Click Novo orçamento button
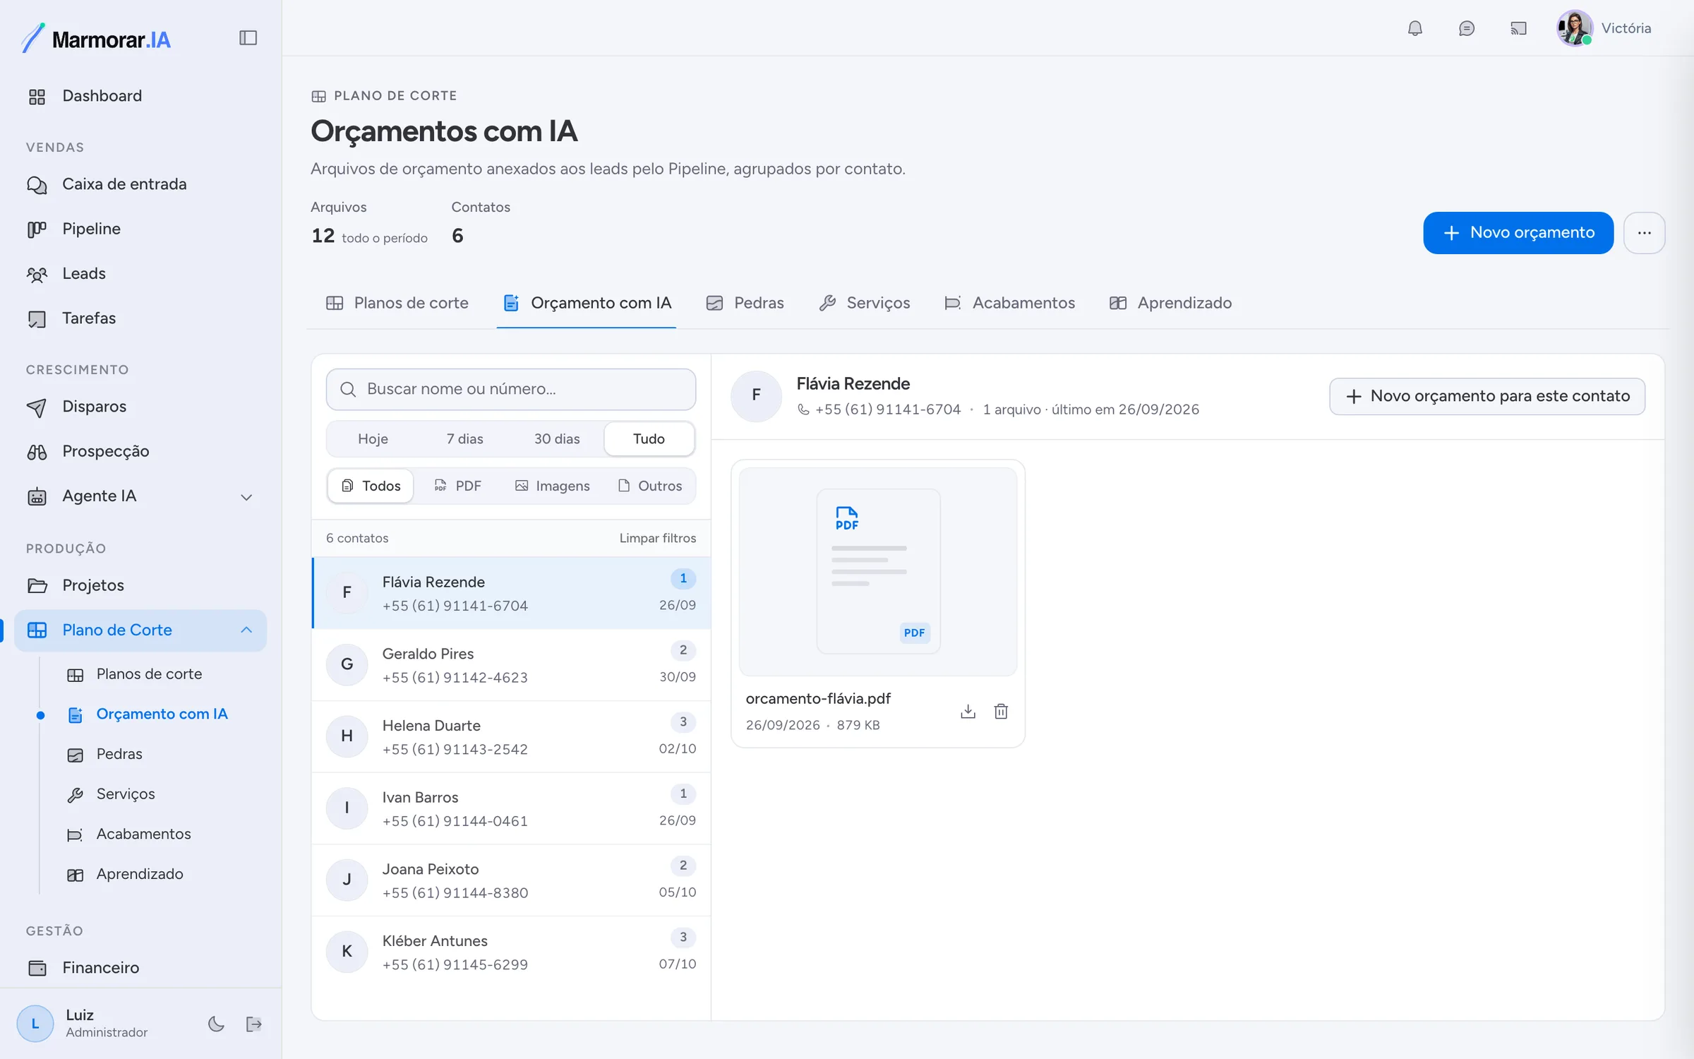The image size is (1694, 1059). (x=1518, y=233)
